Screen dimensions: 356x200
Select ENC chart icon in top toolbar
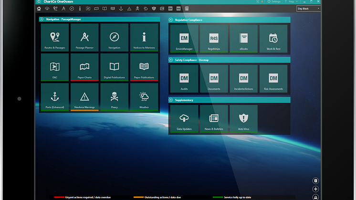click(88, 9)
